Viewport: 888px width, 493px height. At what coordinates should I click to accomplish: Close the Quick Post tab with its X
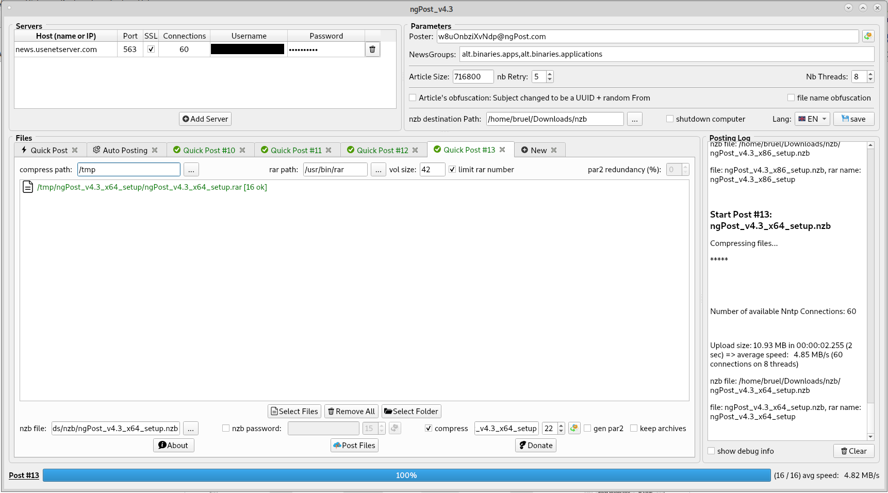[x=75, y=150]
